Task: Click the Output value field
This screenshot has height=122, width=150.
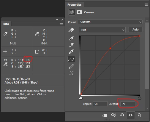Action: coord(128,104)
